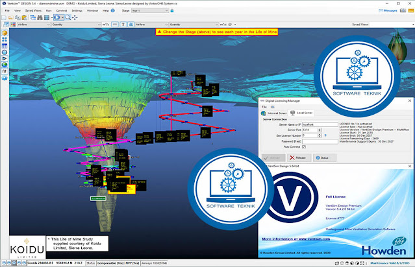Image resolution: width=415 pixels, height=267 pixels.
Task: Open the View menu
Action: pyautogui.click(x=17, y=10)
